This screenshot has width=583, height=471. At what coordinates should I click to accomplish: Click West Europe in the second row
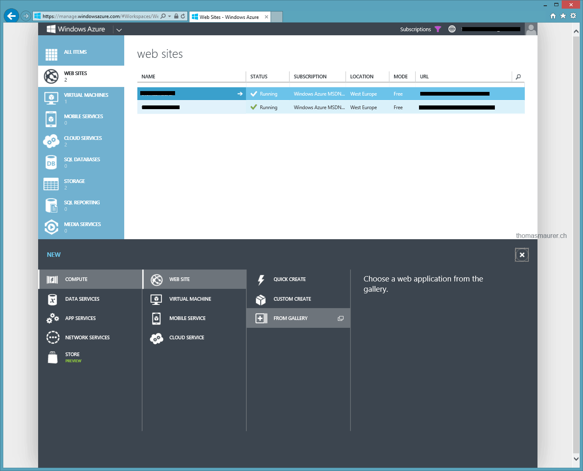363,107
